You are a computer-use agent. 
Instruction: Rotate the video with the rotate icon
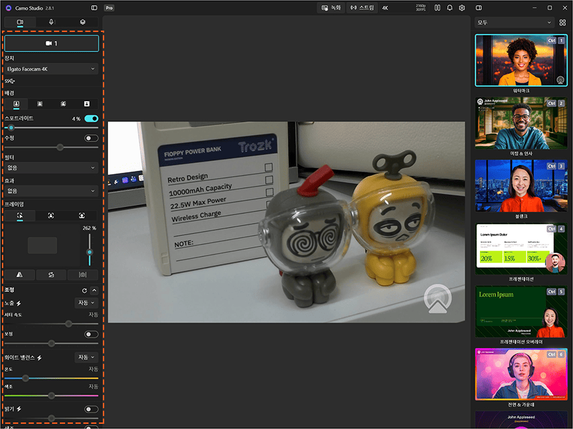click(x=51, y=274)
